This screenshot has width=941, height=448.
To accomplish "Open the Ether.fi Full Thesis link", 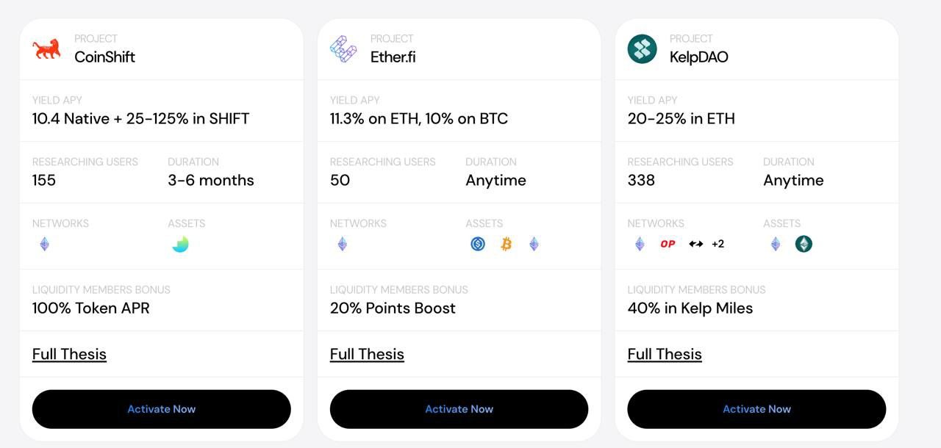I will click(367, 354).
